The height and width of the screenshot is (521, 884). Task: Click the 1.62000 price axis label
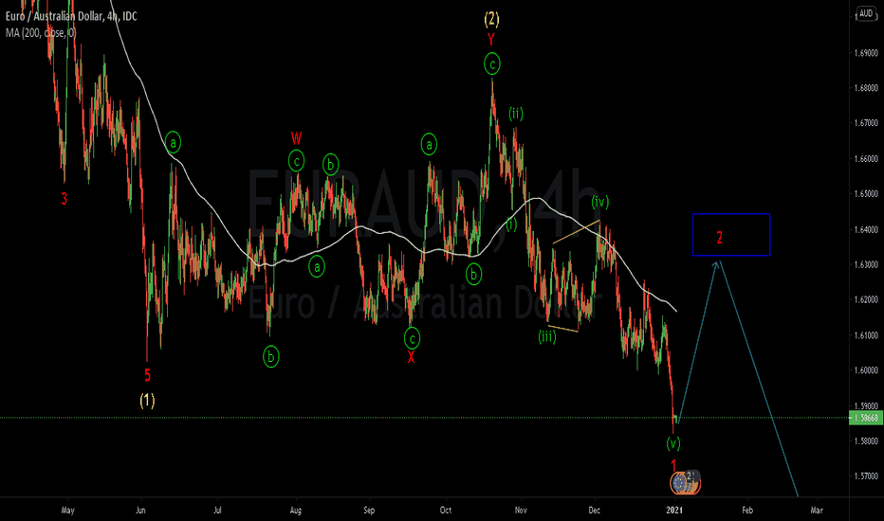point(866,299)
